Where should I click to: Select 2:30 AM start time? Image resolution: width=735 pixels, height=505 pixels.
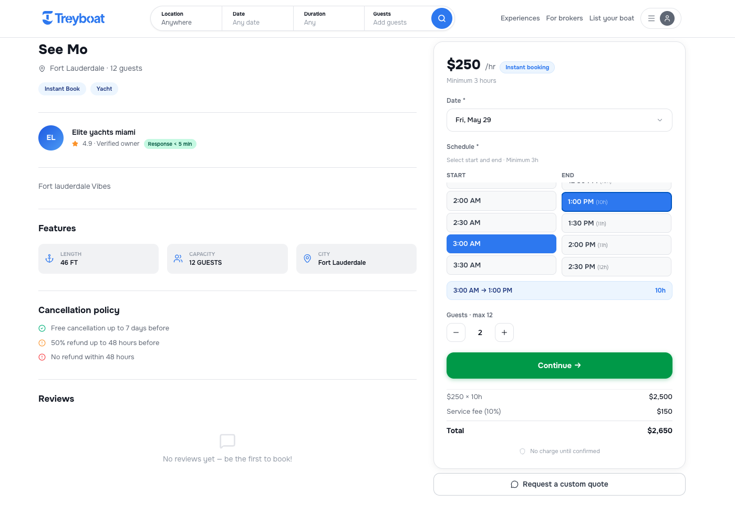pyautogui.click(x=501, y=223)
